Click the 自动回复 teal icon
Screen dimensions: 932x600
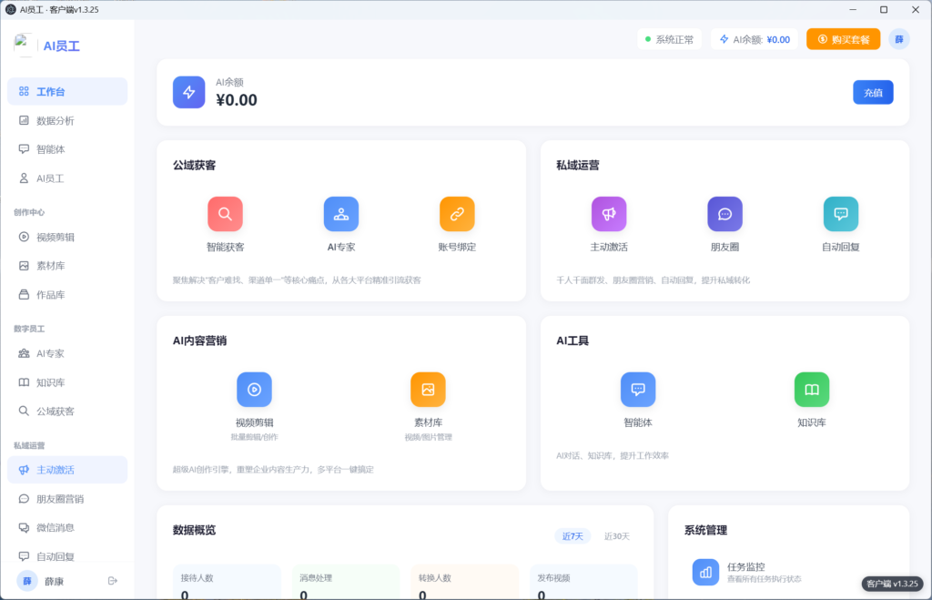point(841,214)
